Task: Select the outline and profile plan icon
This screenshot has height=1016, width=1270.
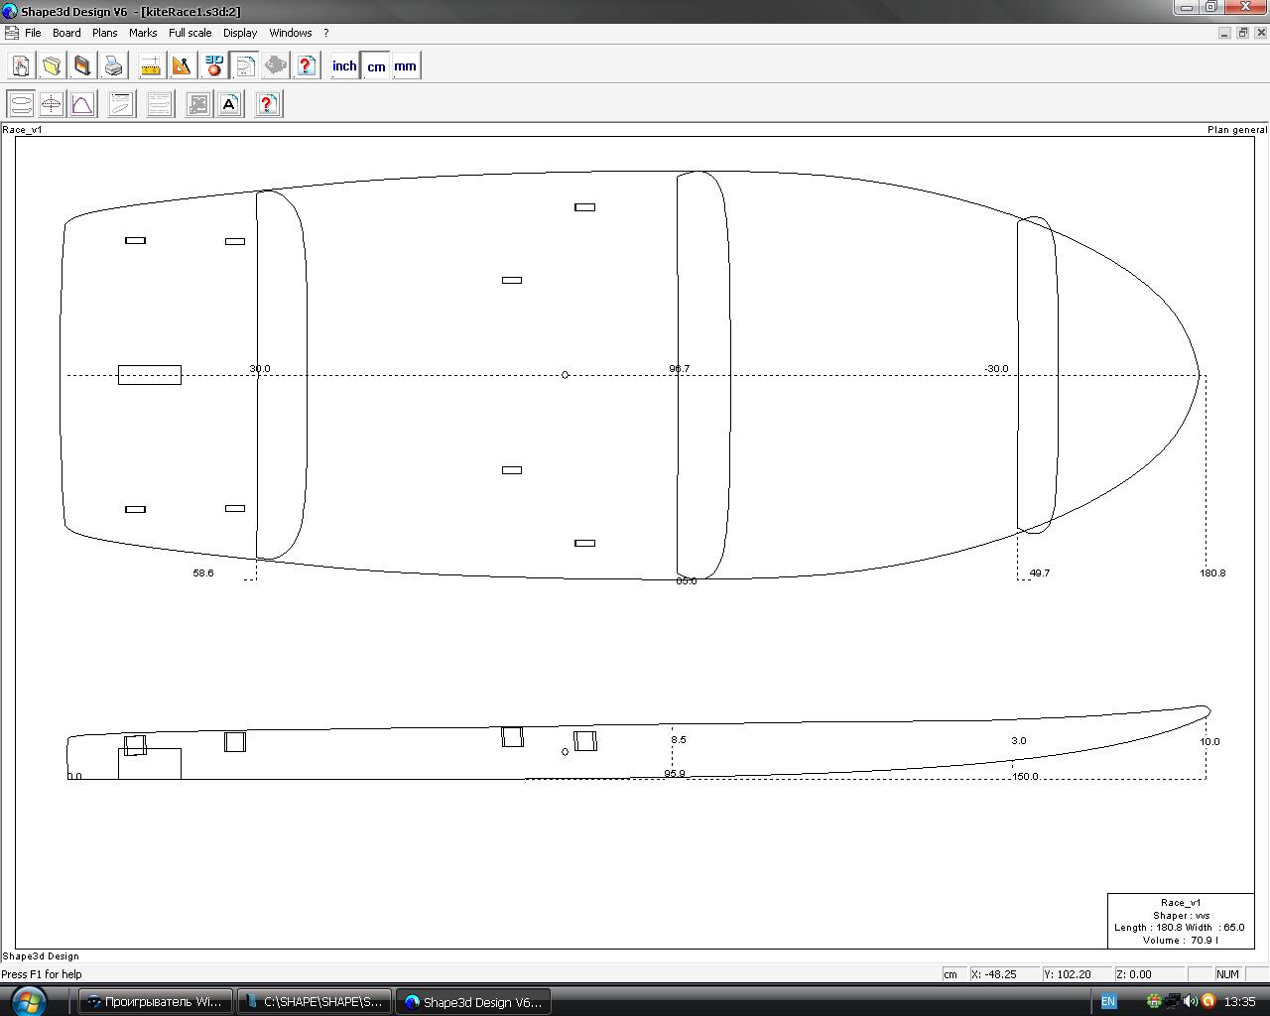Action: coord(21,104)
